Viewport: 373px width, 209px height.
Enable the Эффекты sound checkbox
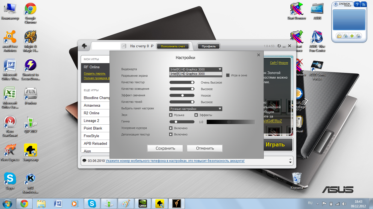pos(196,115)
